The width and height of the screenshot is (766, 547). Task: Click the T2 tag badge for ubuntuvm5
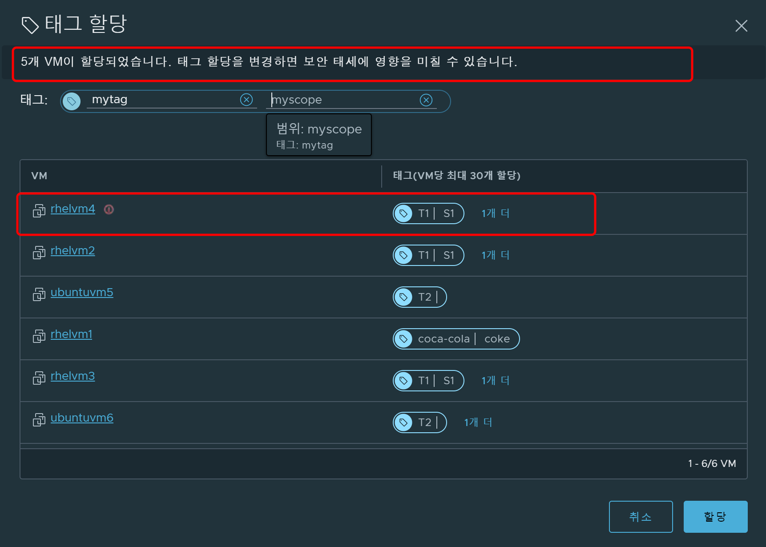point(420,297)
